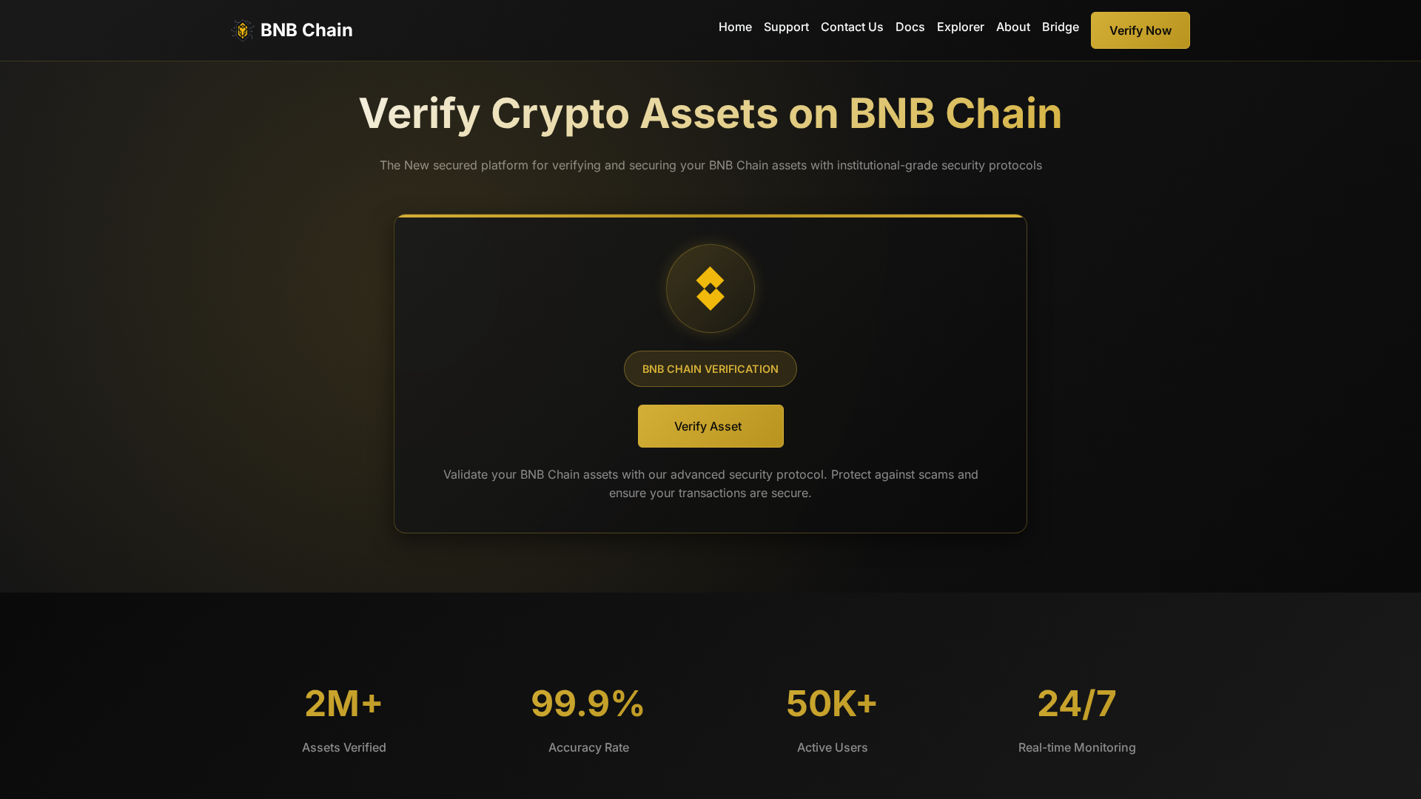Open the About page

1012,27
